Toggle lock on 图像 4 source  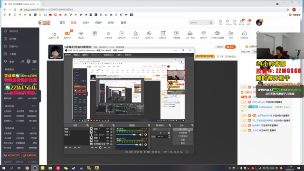tap(111, 138)
